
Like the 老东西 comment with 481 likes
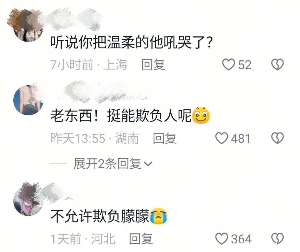[x=222, y=138]
